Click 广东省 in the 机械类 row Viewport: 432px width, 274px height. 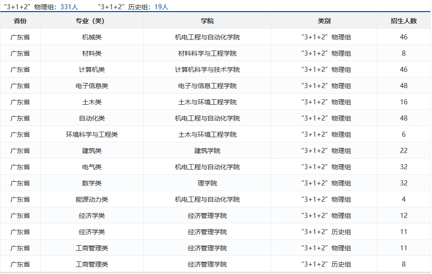tap(20, 37)
